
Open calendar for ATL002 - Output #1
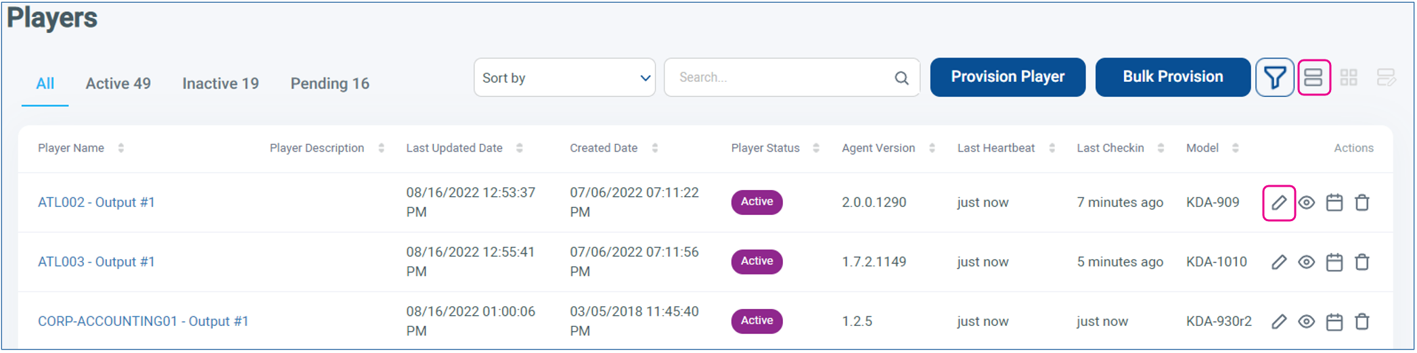[x=1334, y=203]
